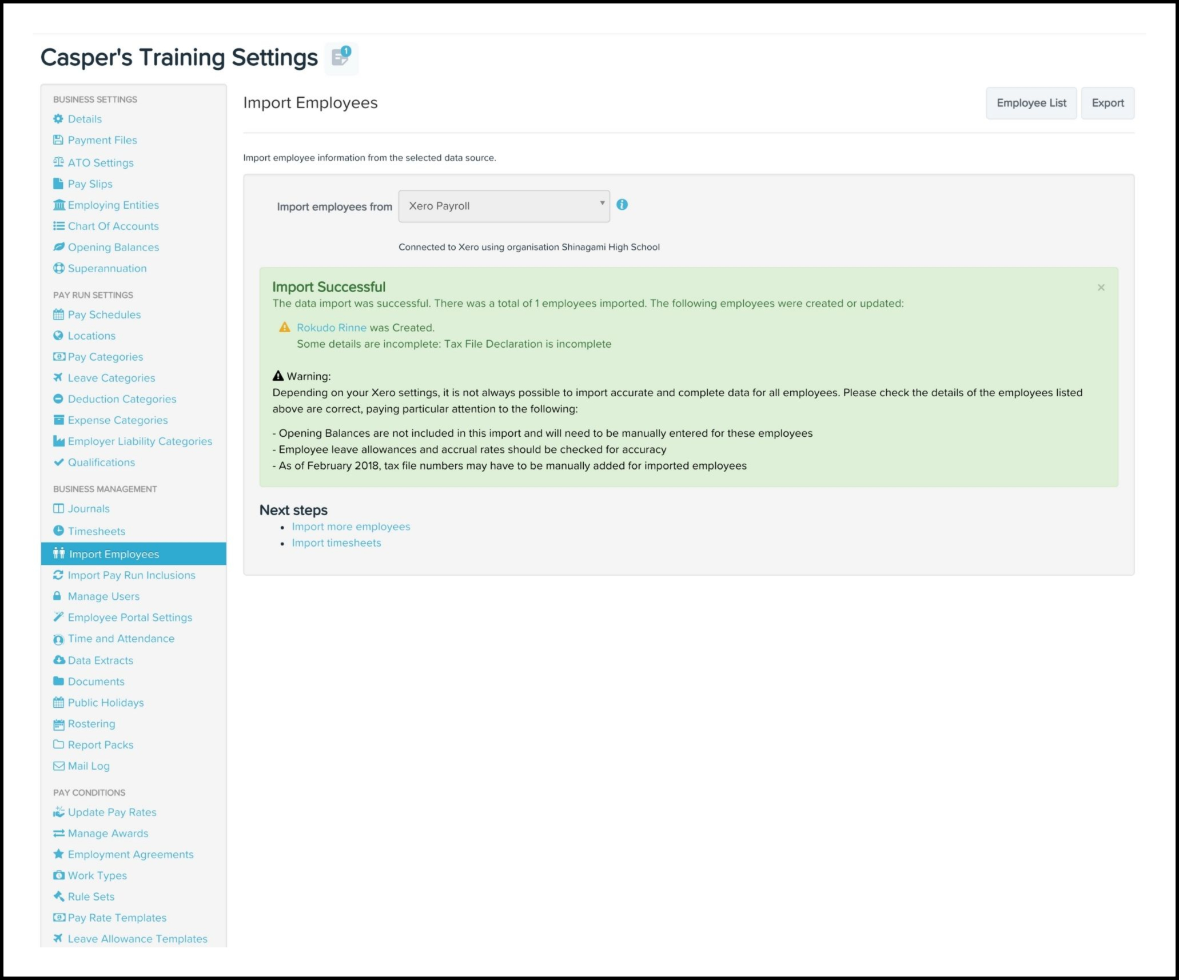Open the Rokudo Rinne employee link
The width and height of the screenshot is (1179, 980).
(331, 328)
